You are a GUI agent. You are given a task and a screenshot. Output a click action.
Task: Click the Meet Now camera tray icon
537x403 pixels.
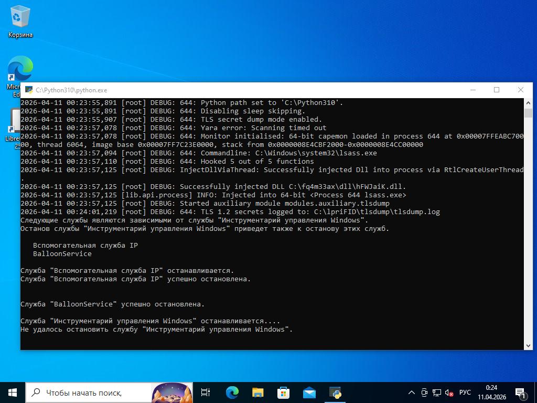pos(424,393)
